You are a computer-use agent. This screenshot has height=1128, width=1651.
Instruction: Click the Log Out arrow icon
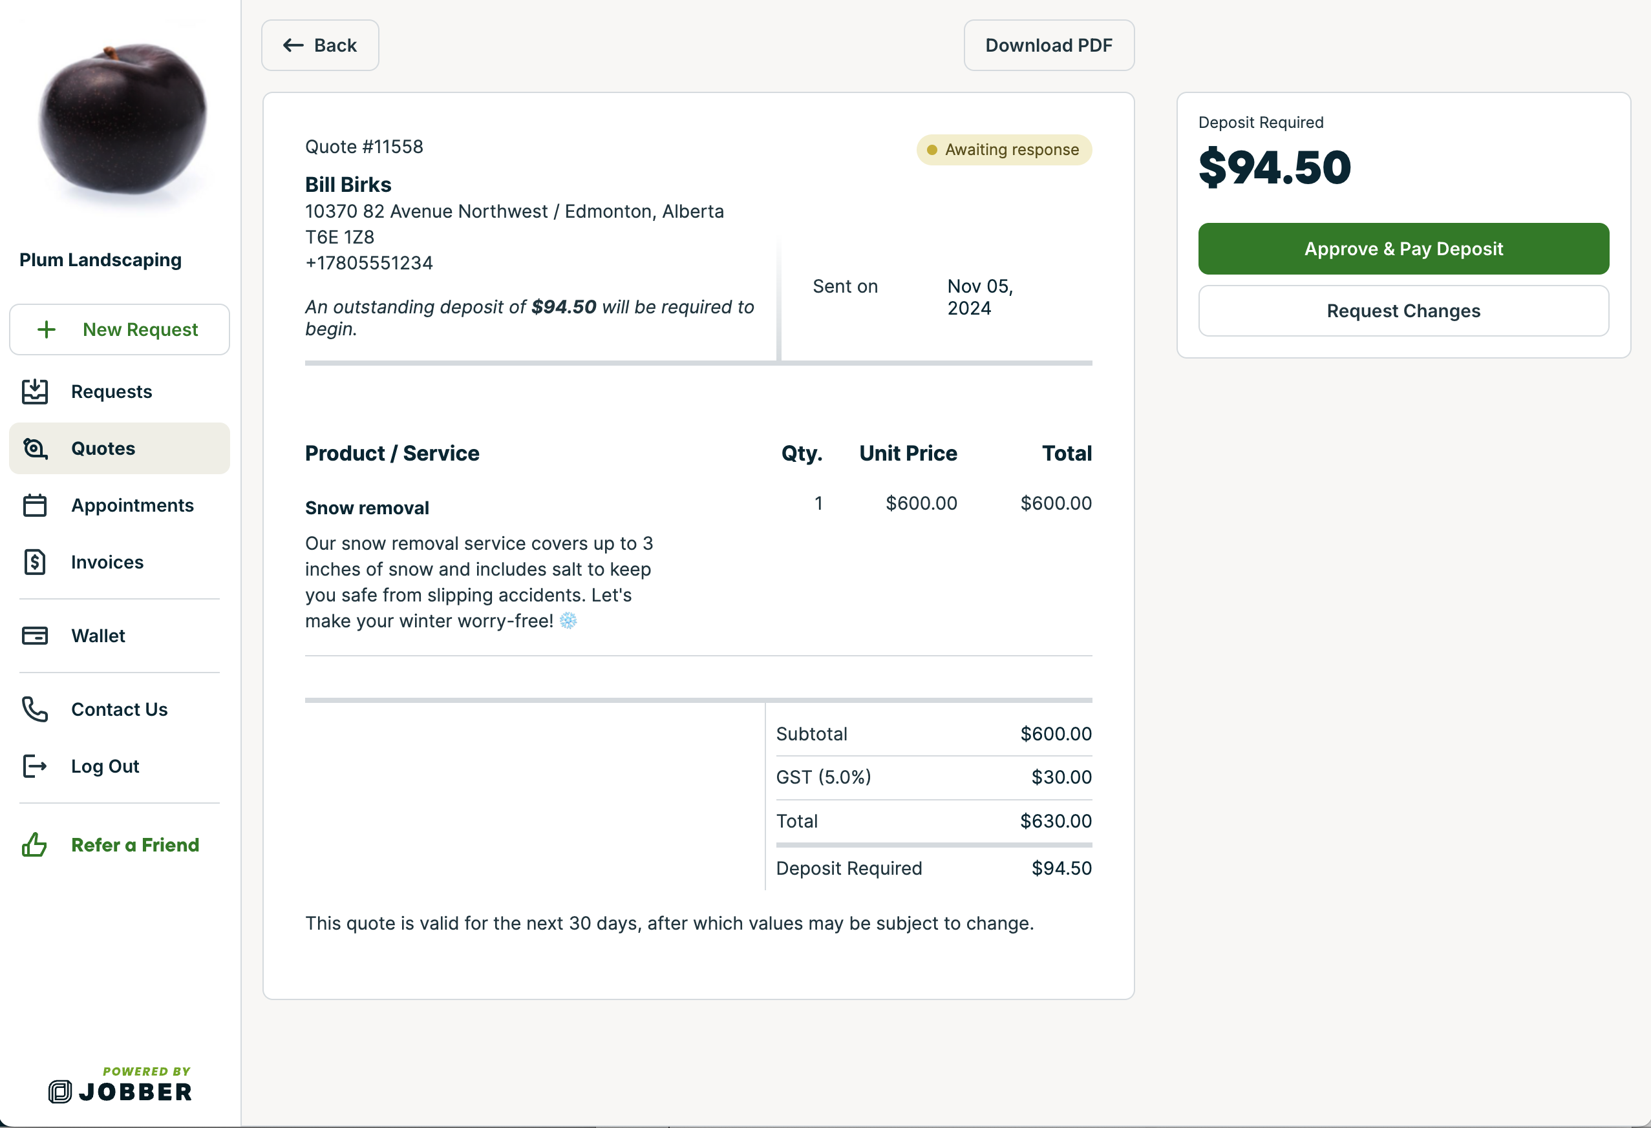pyautogui.click(x=35, y=767)
